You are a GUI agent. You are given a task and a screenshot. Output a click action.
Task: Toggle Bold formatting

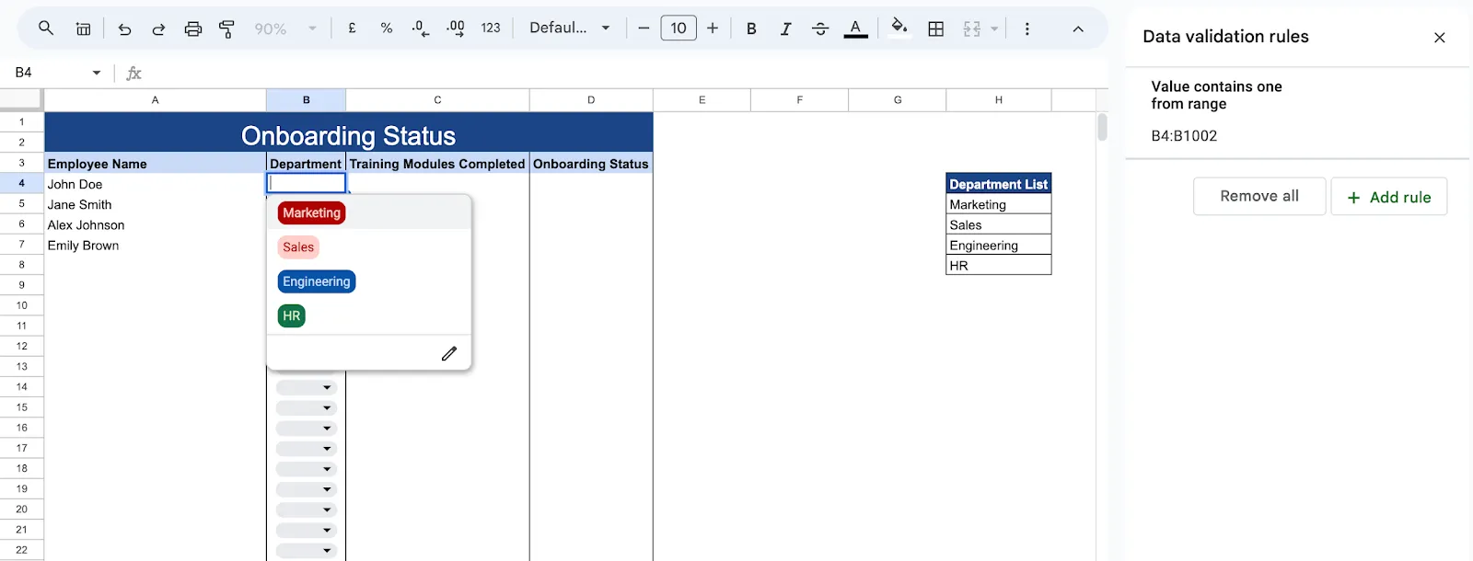tap(751, 29)
